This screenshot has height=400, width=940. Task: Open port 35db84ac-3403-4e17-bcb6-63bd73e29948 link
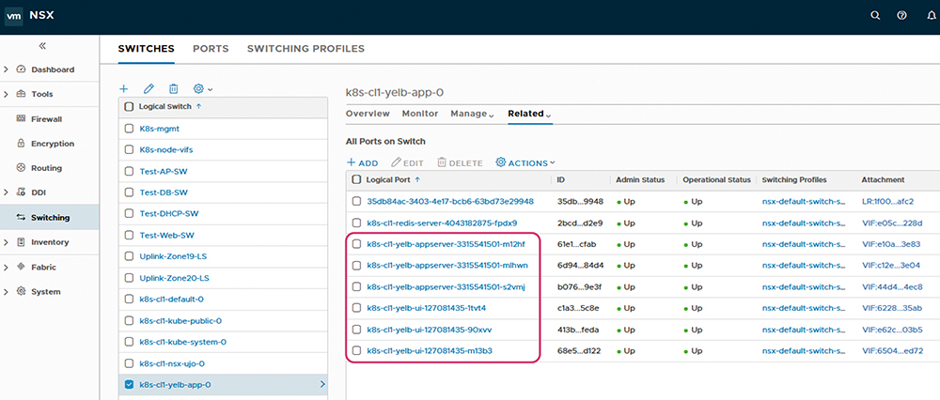(x=450, y=201)
